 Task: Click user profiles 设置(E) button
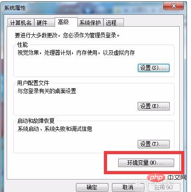coord(153,106)
